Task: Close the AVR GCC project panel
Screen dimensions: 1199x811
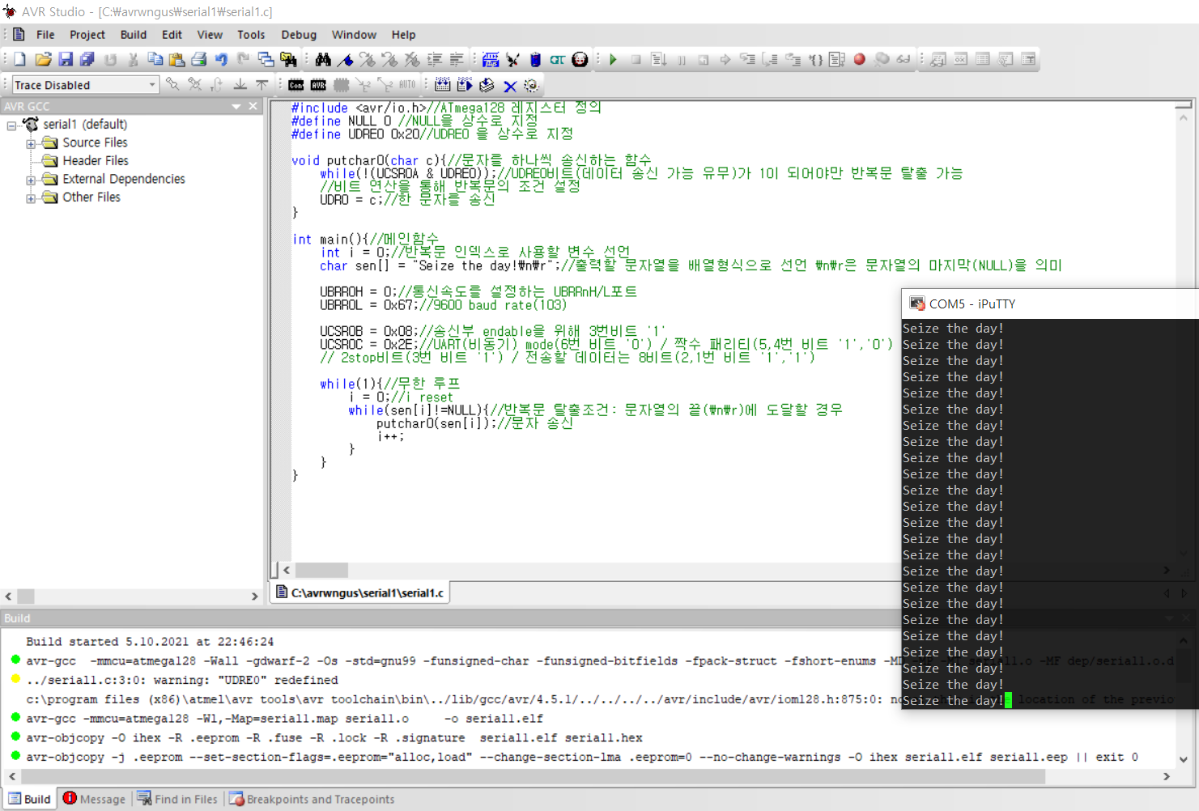Action: click(253, 106)
